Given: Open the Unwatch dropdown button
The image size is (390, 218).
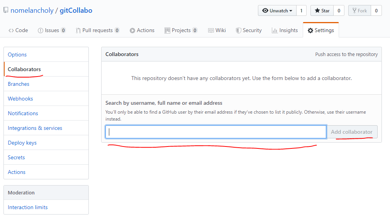Looking at the screenshot, I should click(277, 11).
